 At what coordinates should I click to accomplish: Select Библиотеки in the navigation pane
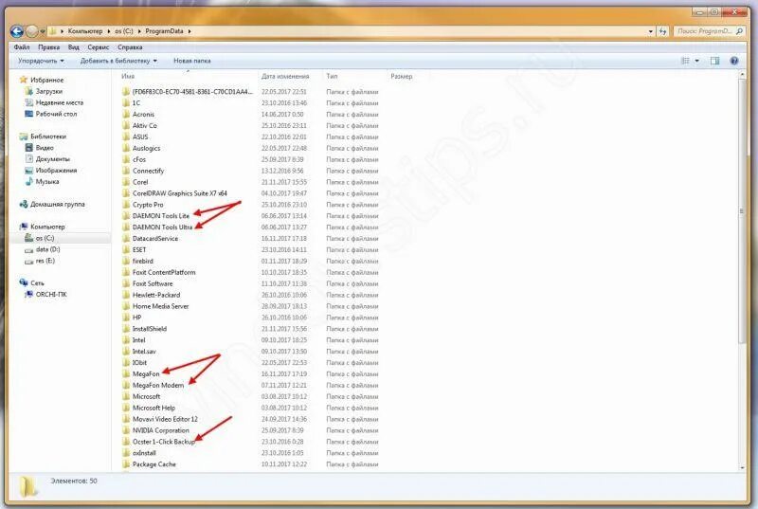pyautogui.click(x=48, y=136)
